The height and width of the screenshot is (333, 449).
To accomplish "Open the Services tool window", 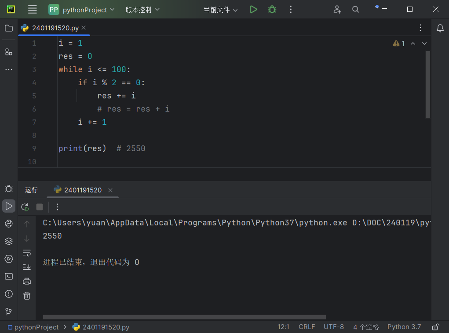I will (x=9, y=259).
